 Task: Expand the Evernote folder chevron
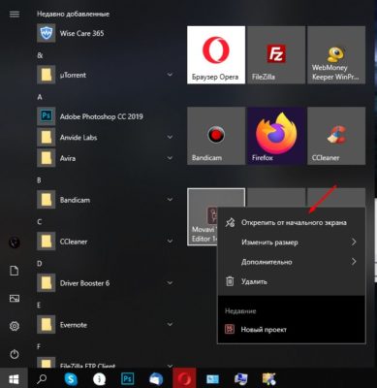coord(170,324)
